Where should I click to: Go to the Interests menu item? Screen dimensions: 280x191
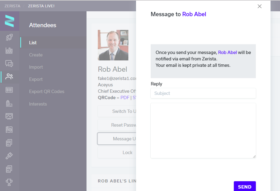38,104
